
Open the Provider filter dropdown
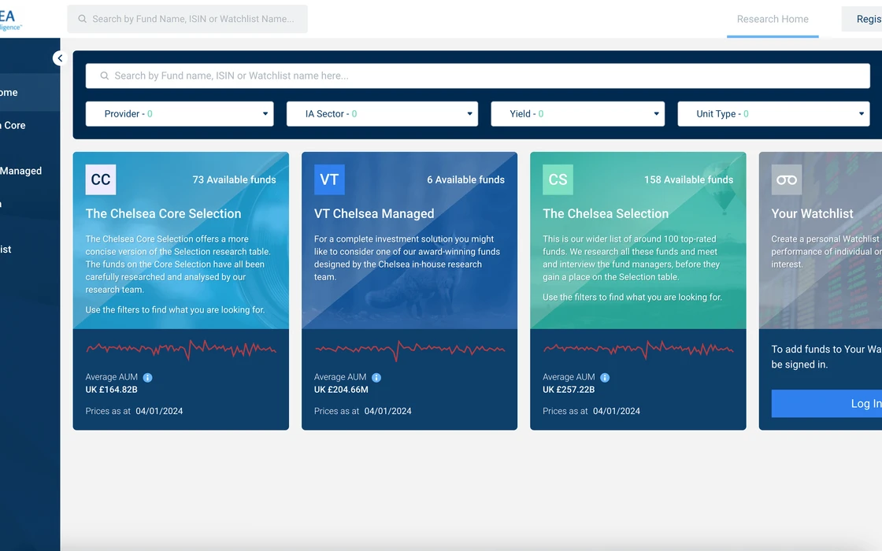tap(180, 113)
